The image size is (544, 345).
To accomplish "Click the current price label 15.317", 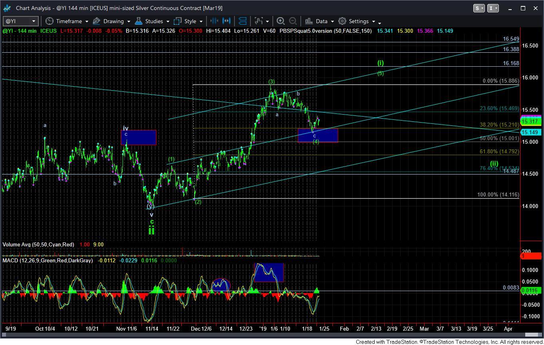I will (531, 122).
